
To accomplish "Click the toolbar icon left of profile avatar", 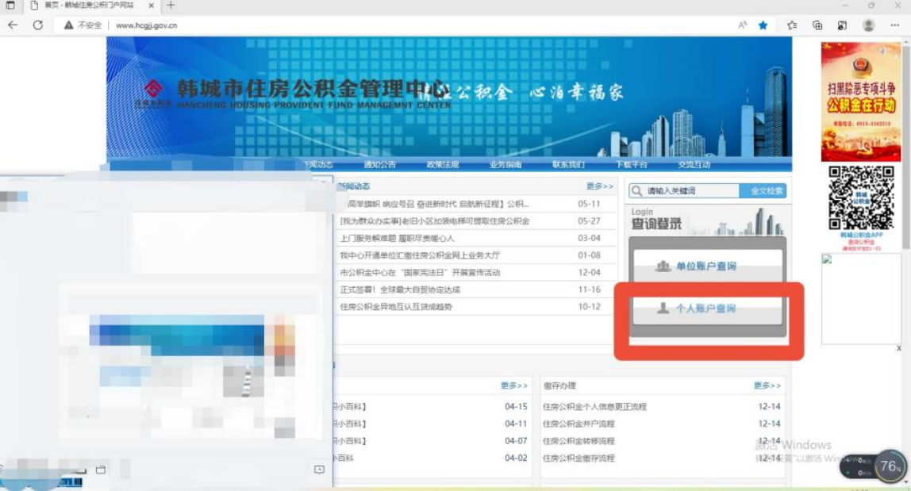I will (843, 25).
